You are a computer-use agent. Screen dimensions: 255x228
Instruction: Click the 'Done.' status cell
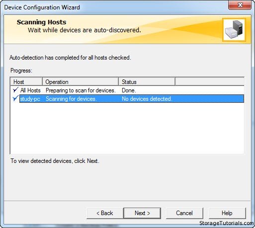(129, 90)
